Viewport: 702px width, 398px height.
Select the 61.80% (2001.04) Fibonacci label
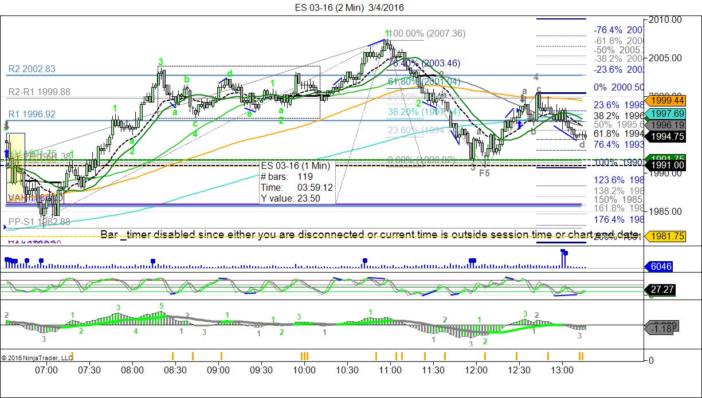(425, 82)
